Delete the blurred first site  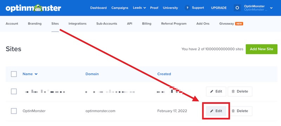(x=240, y=91)
